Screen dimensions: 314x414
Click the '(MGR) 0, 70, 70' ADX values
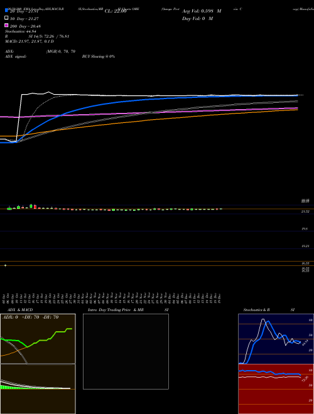[x=61, y=51]
